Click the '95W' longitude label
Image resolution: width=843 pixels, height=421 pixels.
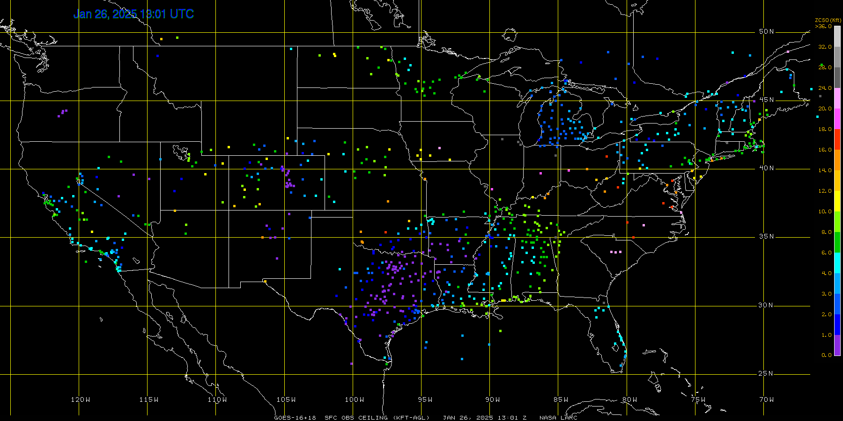pyautogui.click(x=425, y=399)
